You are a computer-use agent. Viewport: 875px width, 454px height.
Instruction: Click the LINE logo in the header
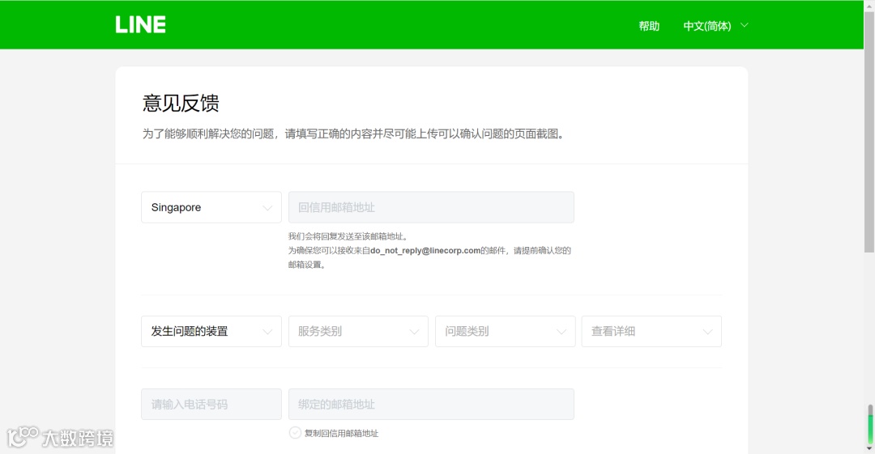click(x=141, y=24)
